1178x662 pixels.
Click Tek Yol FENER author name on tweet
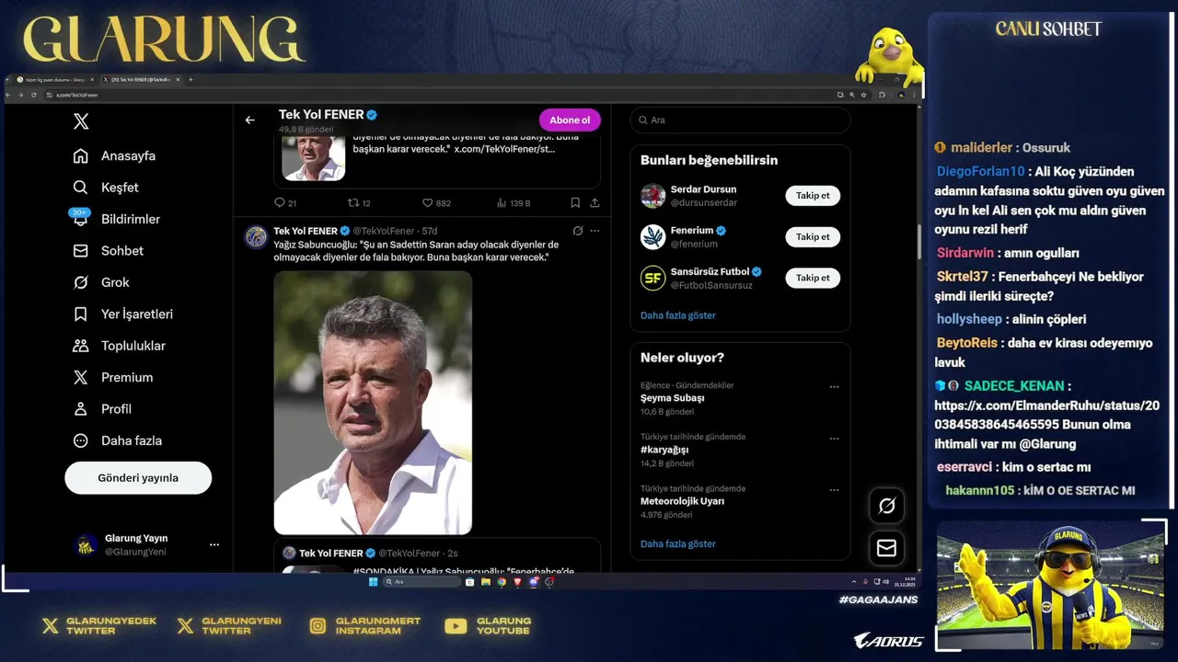[306, 231]
